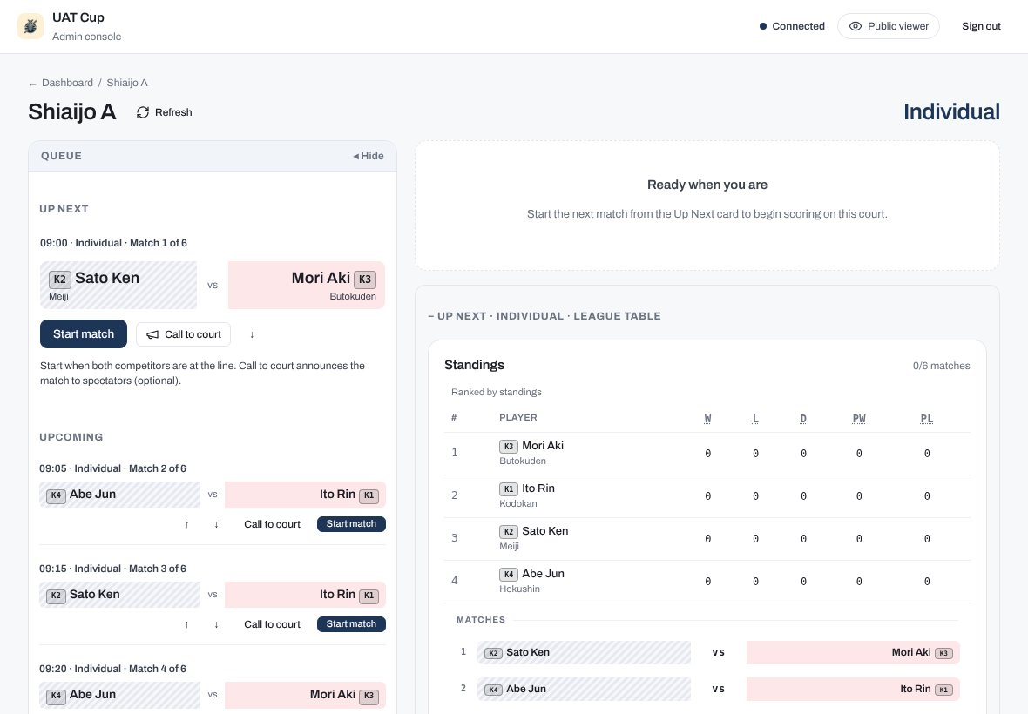1028x714 pixels.
Task: Click Mori Aki card in Up Next match
Action: coord(306,285)
